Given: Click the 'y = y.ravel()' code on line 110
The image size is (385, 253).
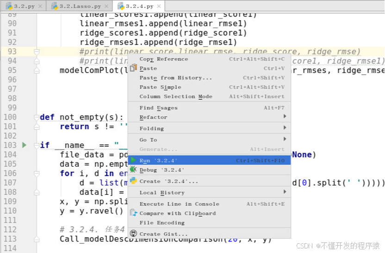Looking at the screenshot, I should [92, 211].
